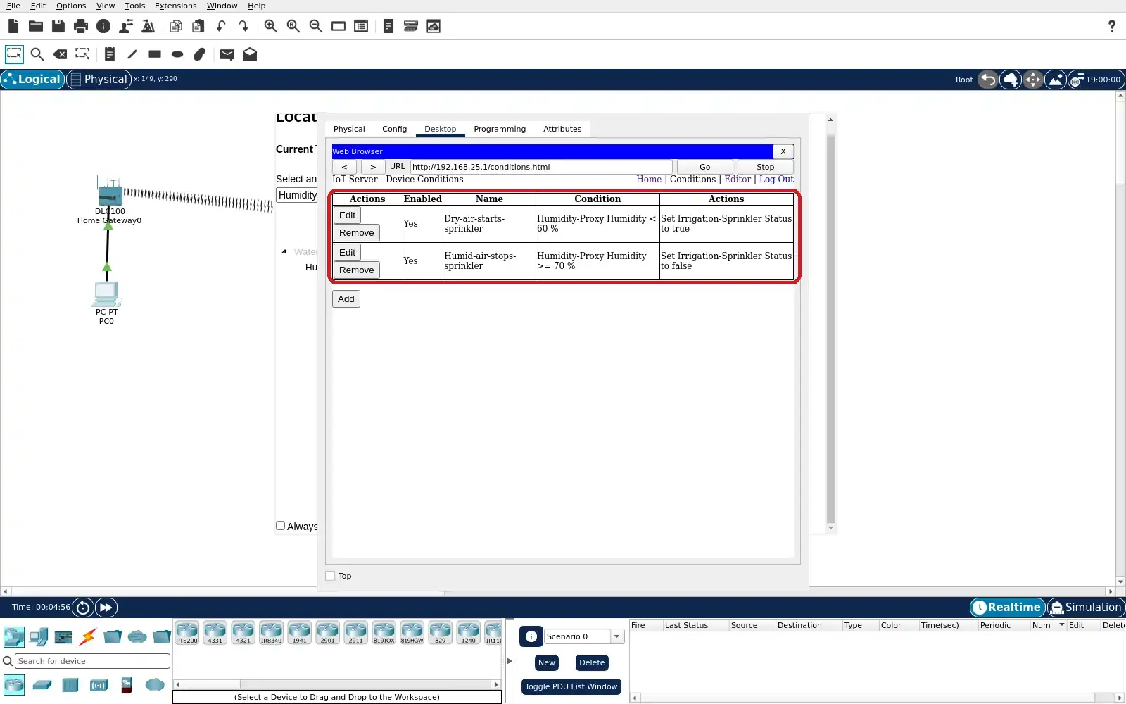The height and width of the screenshot is (704, 1126).
Task: Select the Connections lightning bolt category
Action: (88, 637)
